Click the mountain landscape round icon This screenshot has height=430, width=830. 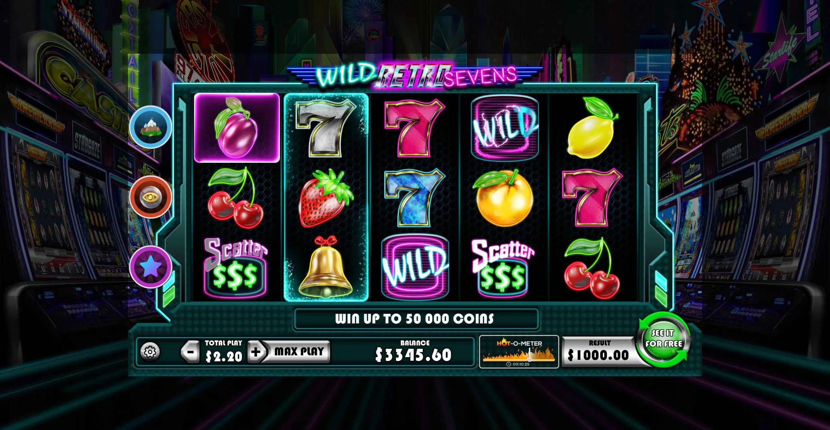pos(151,127)
